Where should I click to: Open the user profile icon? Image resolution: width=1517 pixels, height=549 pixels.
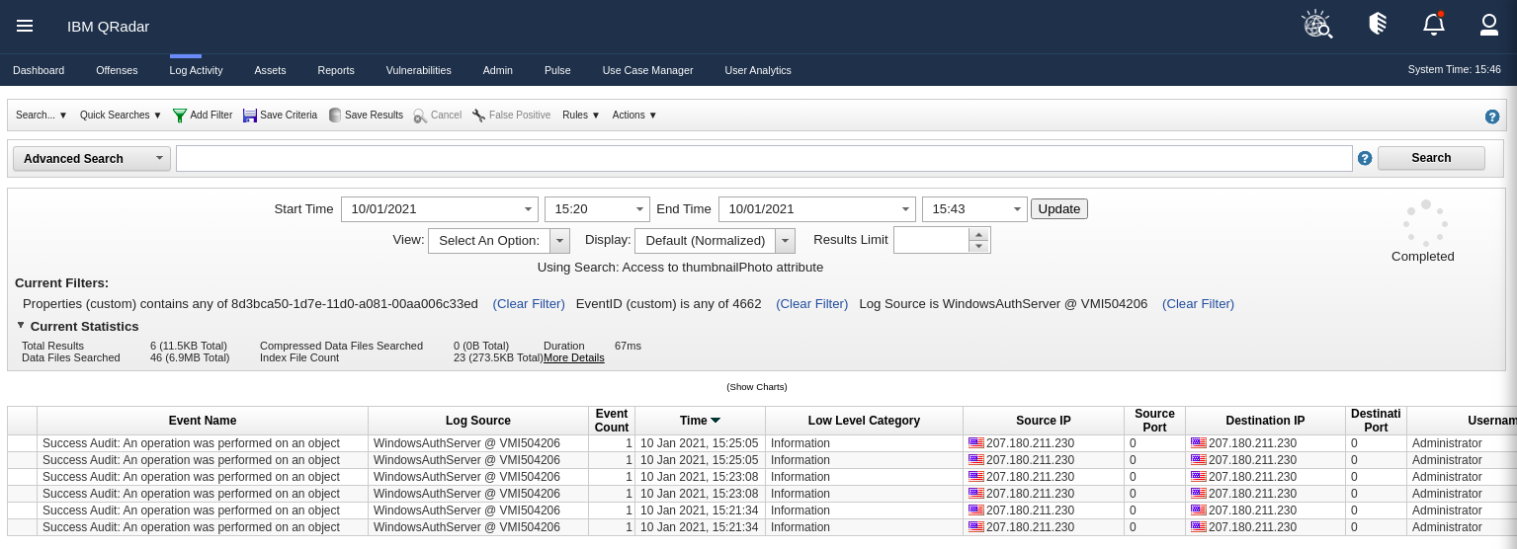pyautogui.click(x=1489, y=25)
